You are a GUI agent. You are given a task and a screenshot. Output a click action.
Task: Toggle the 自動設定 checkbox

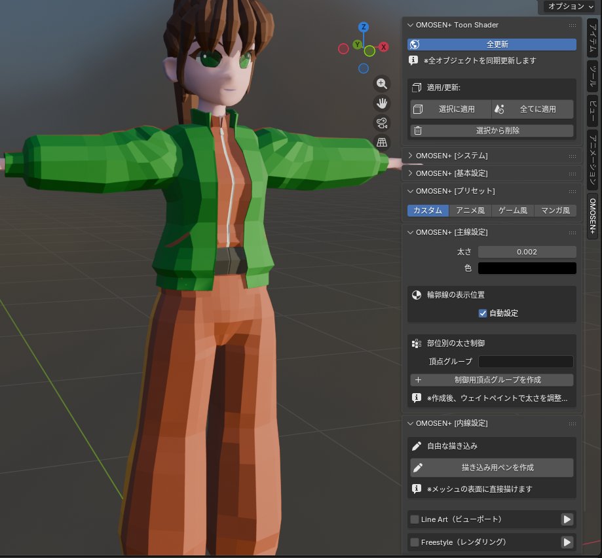tap(483, 313)
